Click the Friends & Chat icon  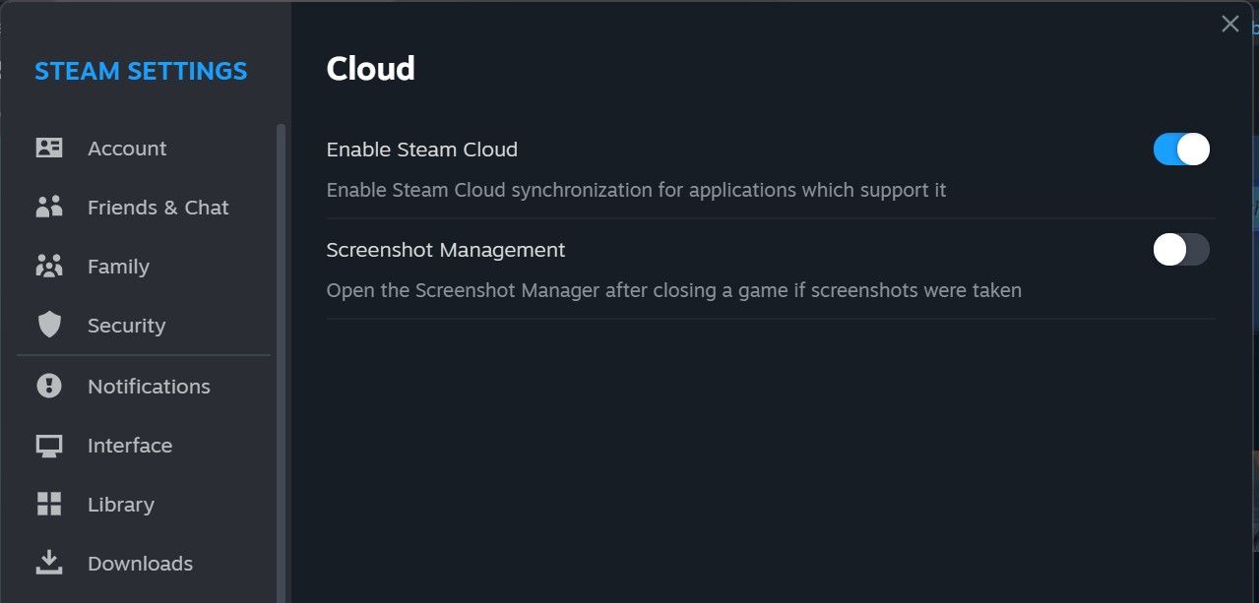click(x=49, y=207)
